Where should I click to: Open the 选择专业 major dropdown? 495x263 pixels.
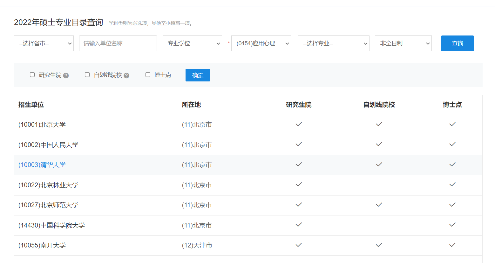[x=334, y=43]
